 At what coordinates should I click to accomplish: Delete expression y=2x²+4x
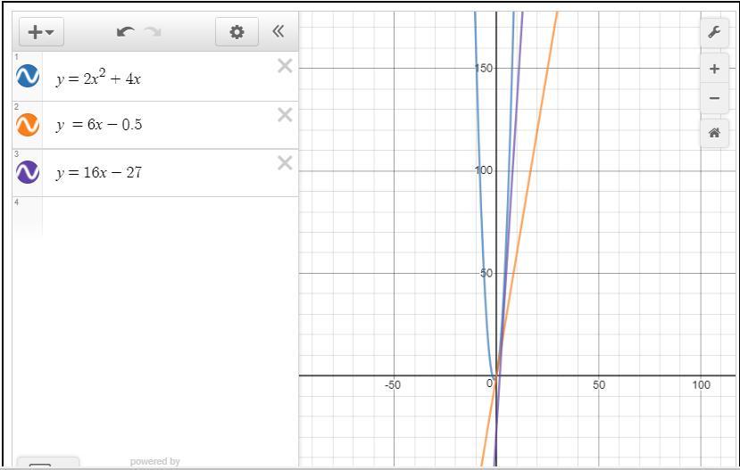[x=285, y=66]
